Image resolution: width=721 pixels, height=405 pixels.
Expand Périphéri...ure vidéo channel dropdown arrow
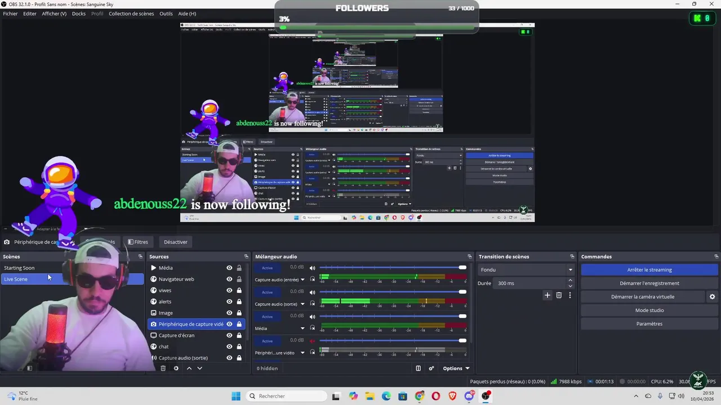302,353
